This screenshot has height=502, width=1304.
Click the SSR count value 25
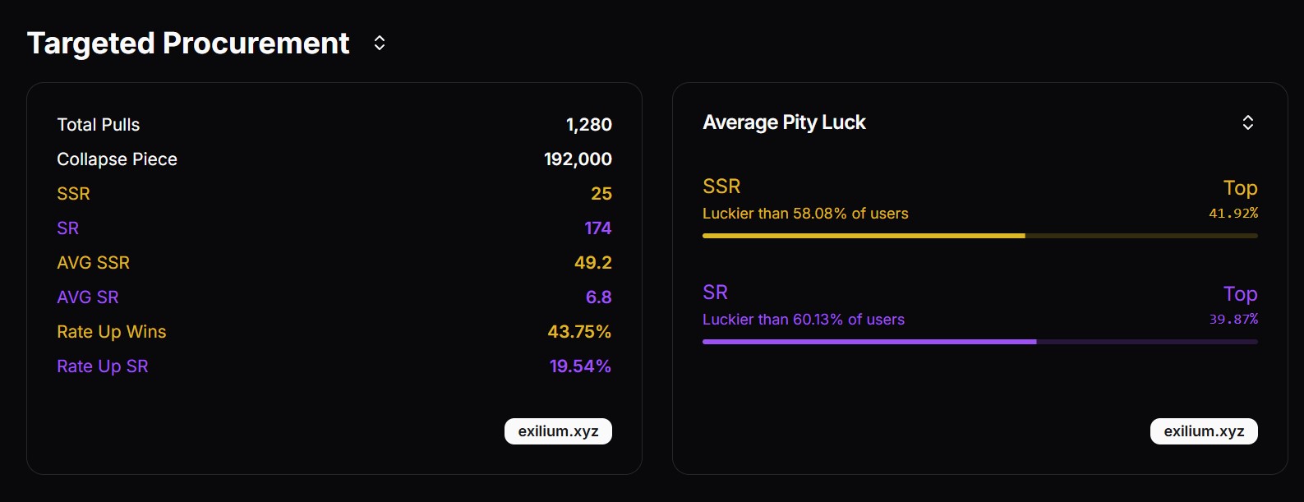tap(601, 194)
